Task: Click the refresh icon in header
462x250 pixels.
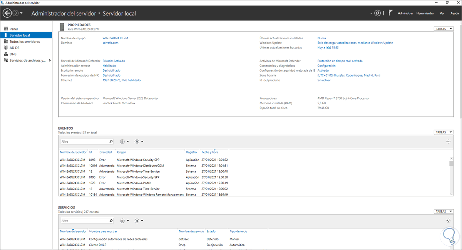Action: 378,13
